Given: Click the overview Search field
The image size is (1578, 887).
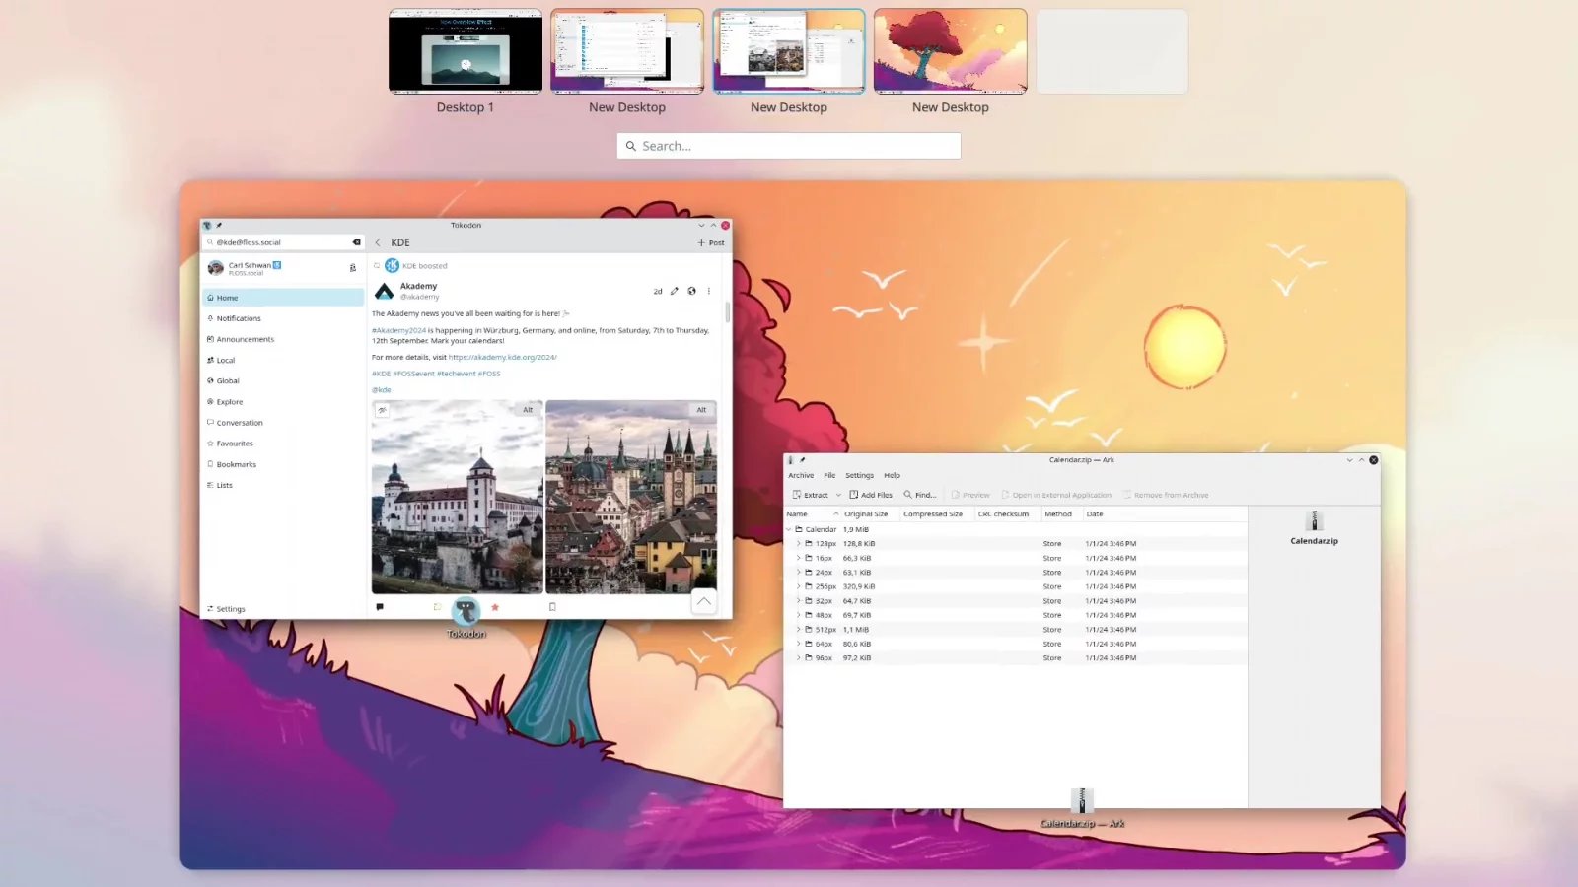Looking at the screenshot, I should coord(789,146).
